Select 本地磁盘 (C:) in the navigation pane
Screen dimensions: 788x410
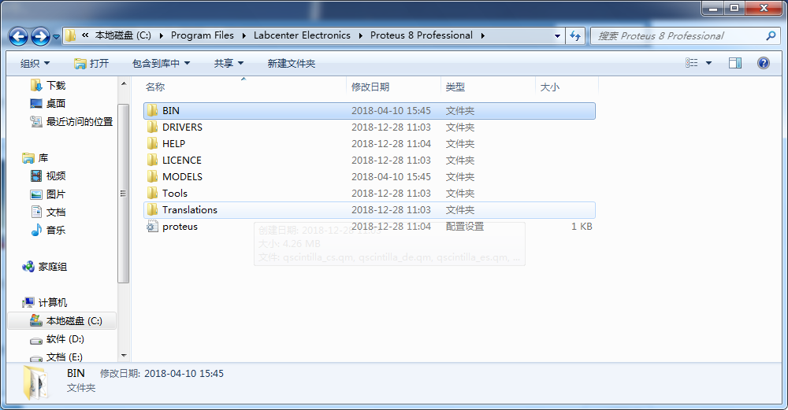tap(61, 320)
